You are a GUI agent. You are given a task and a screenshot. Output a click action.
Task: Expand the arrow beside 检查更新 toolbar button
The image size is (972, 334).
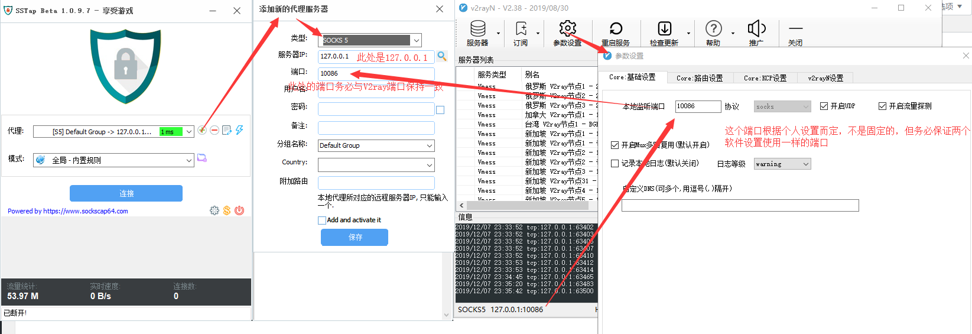pyautogui.click(x=688, y=34)
